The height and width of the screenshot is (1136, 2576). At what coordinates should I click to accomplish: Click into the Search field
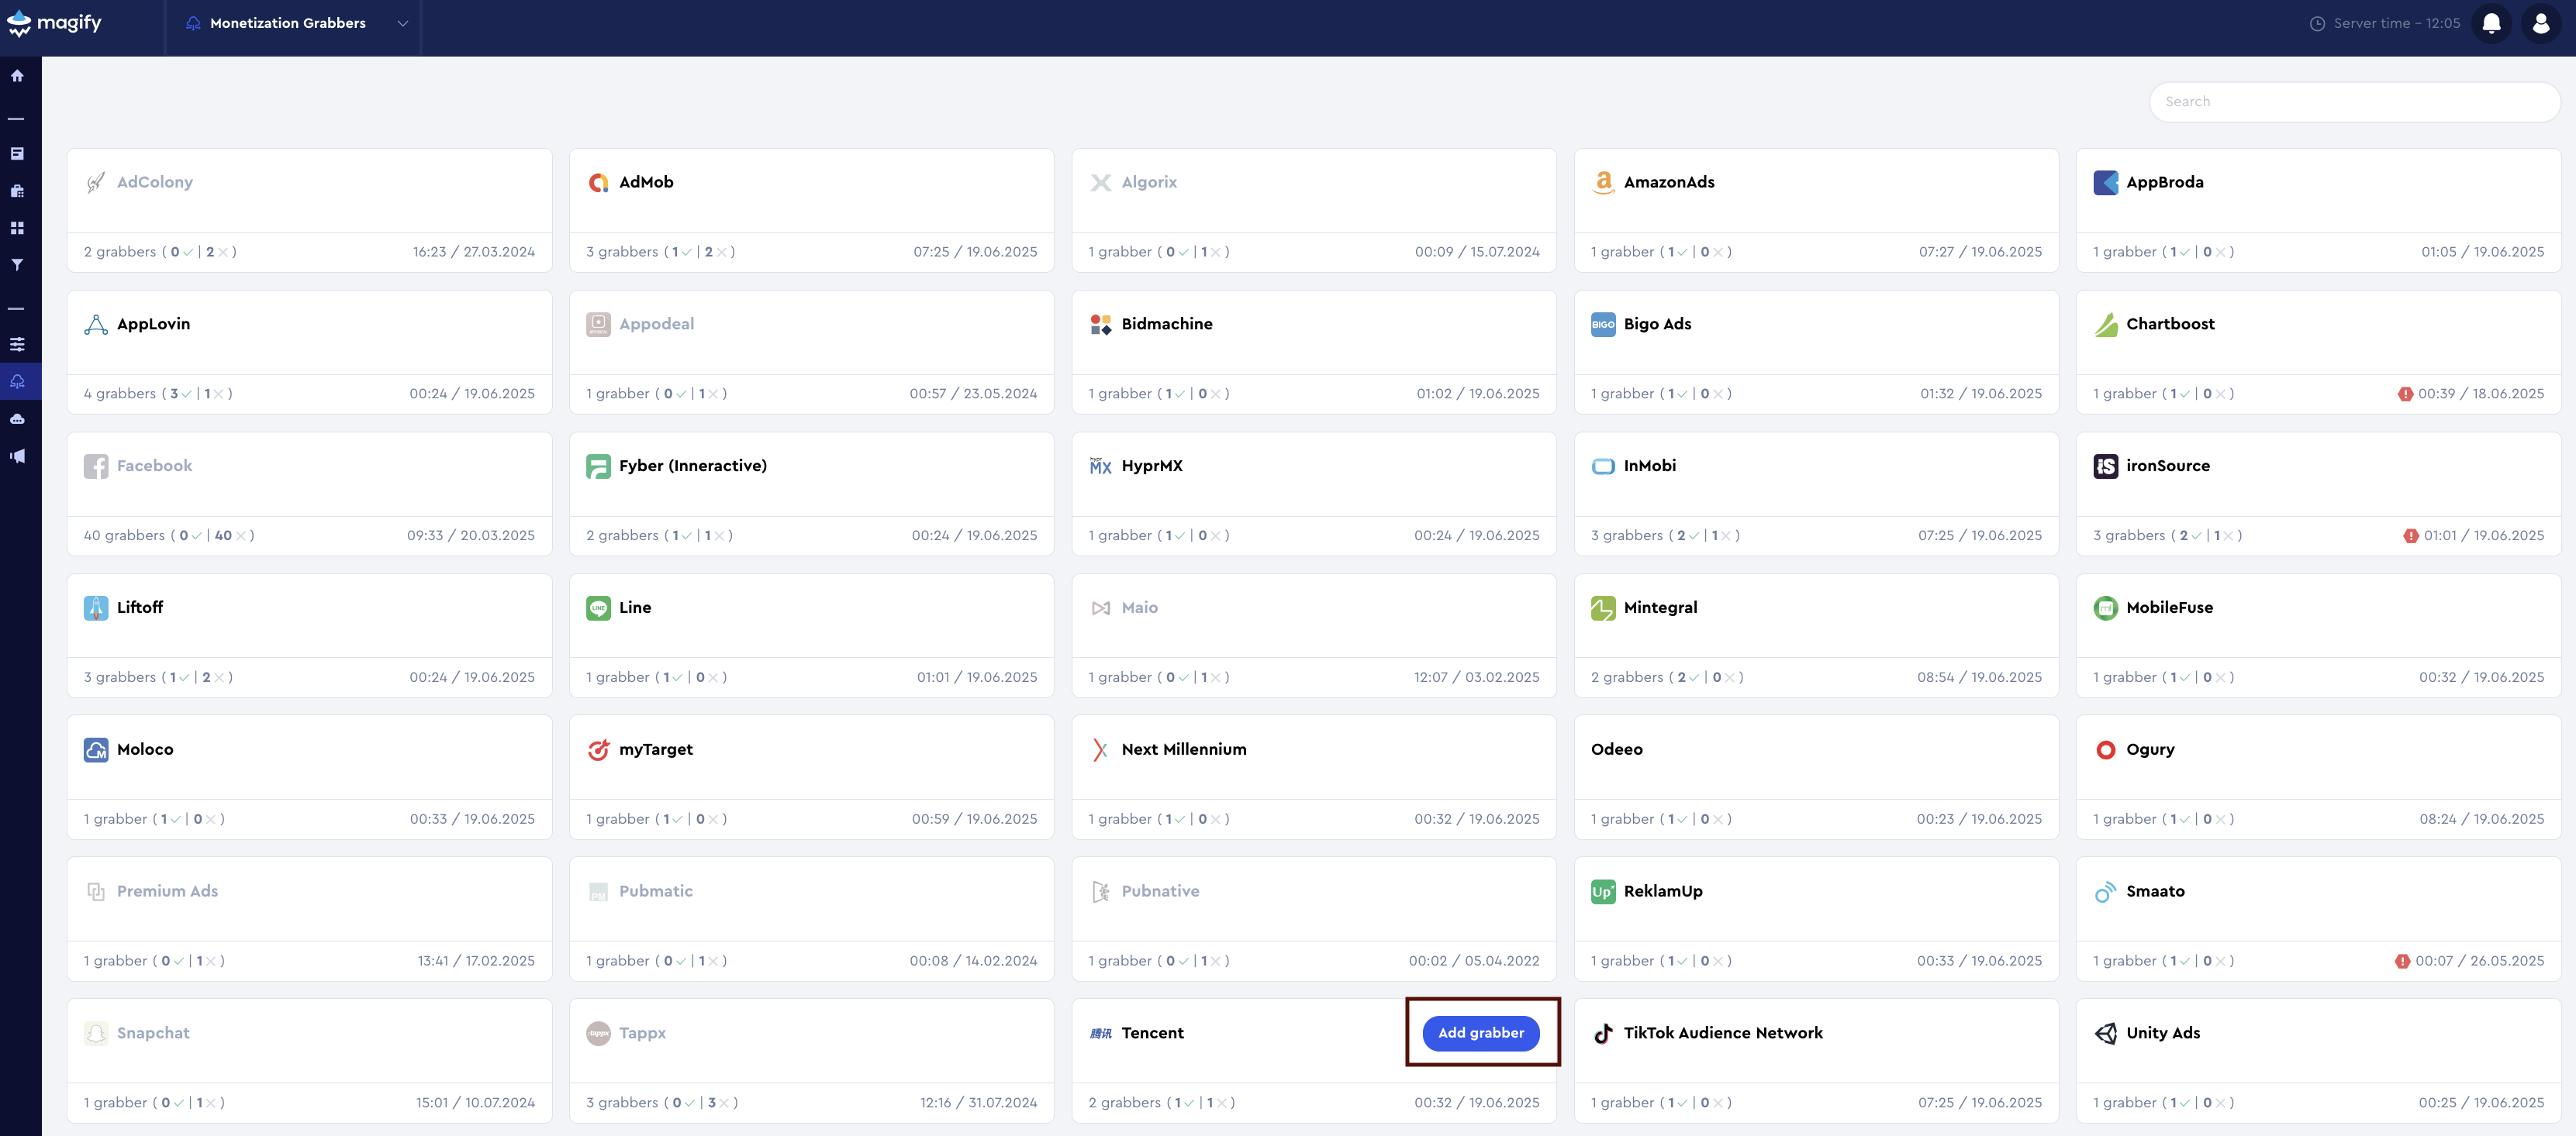[2353, 101]
